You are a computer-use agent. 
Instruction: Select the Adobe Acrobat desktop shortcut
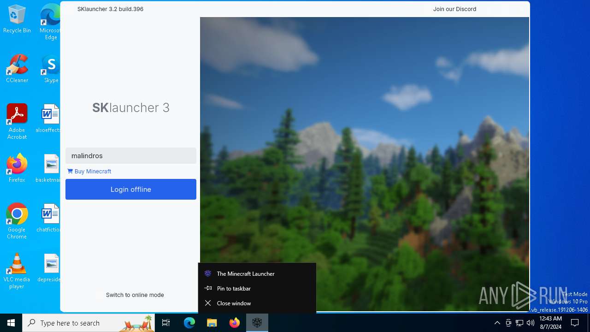[17, 122]
